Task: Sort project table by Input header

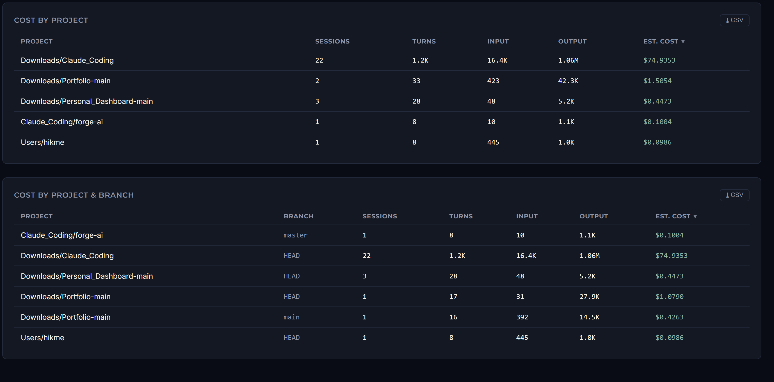Action: point(498,42)
